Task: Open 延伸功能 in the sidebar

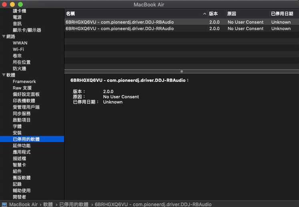Action: [22, 146]
